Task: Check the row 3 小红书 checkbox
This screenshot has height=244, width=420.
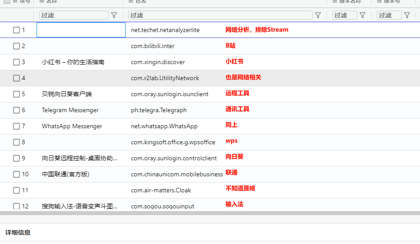Action: coord(16,62)
